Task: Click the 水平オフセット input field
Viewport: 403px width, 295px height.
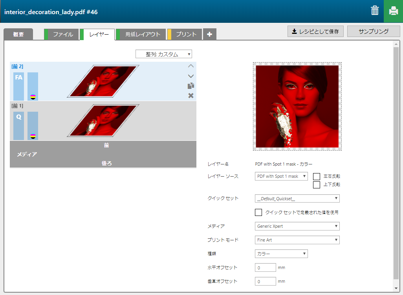Action: tap(266, 268)
